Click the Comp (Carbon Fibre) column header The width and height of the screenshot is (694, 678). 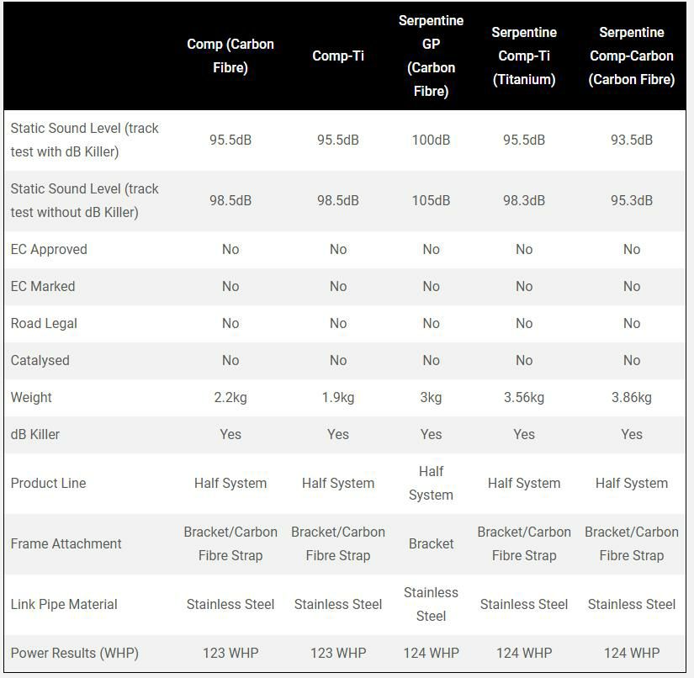pyautogui.click(x=230, y=56)
